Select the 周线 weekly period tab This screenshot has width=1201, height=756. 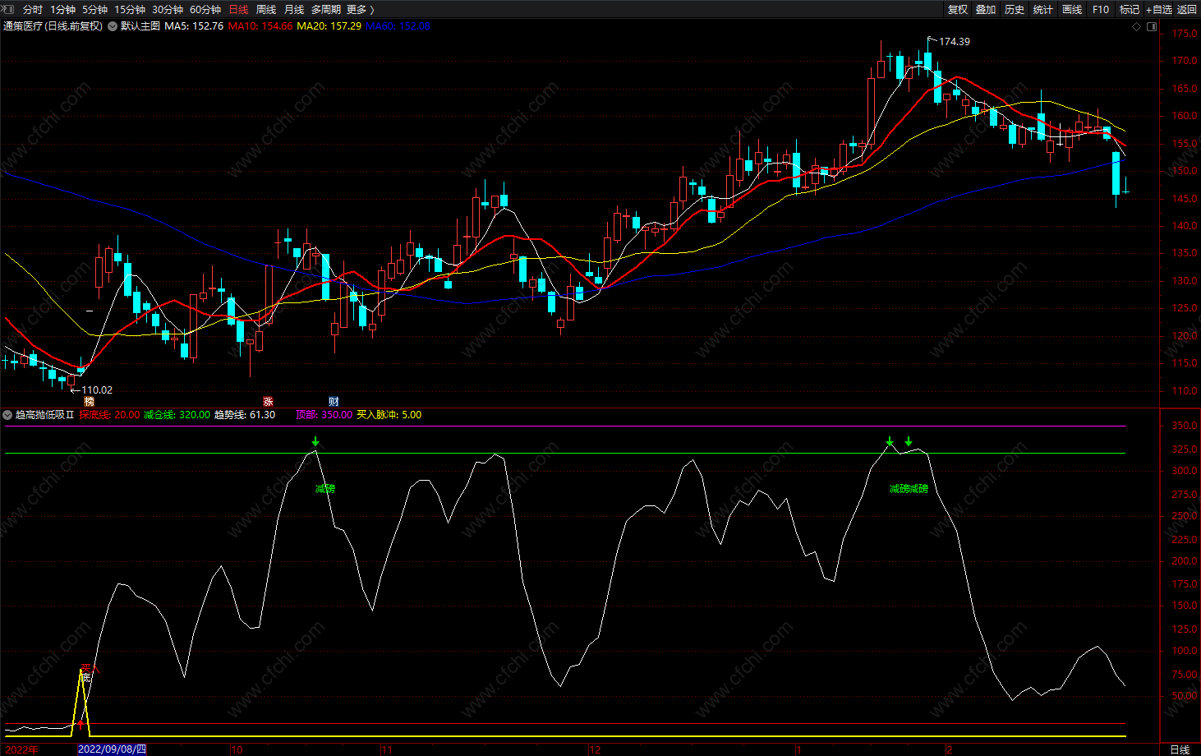[x=266, y=10]
